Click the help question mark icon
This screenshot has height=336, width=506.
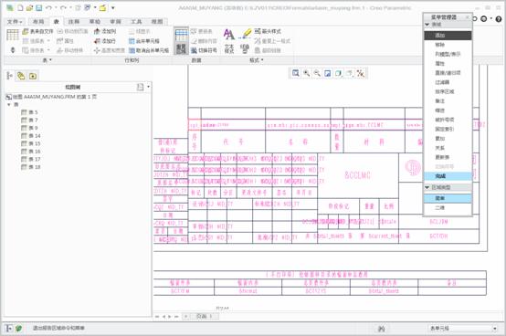click(499, 19)
